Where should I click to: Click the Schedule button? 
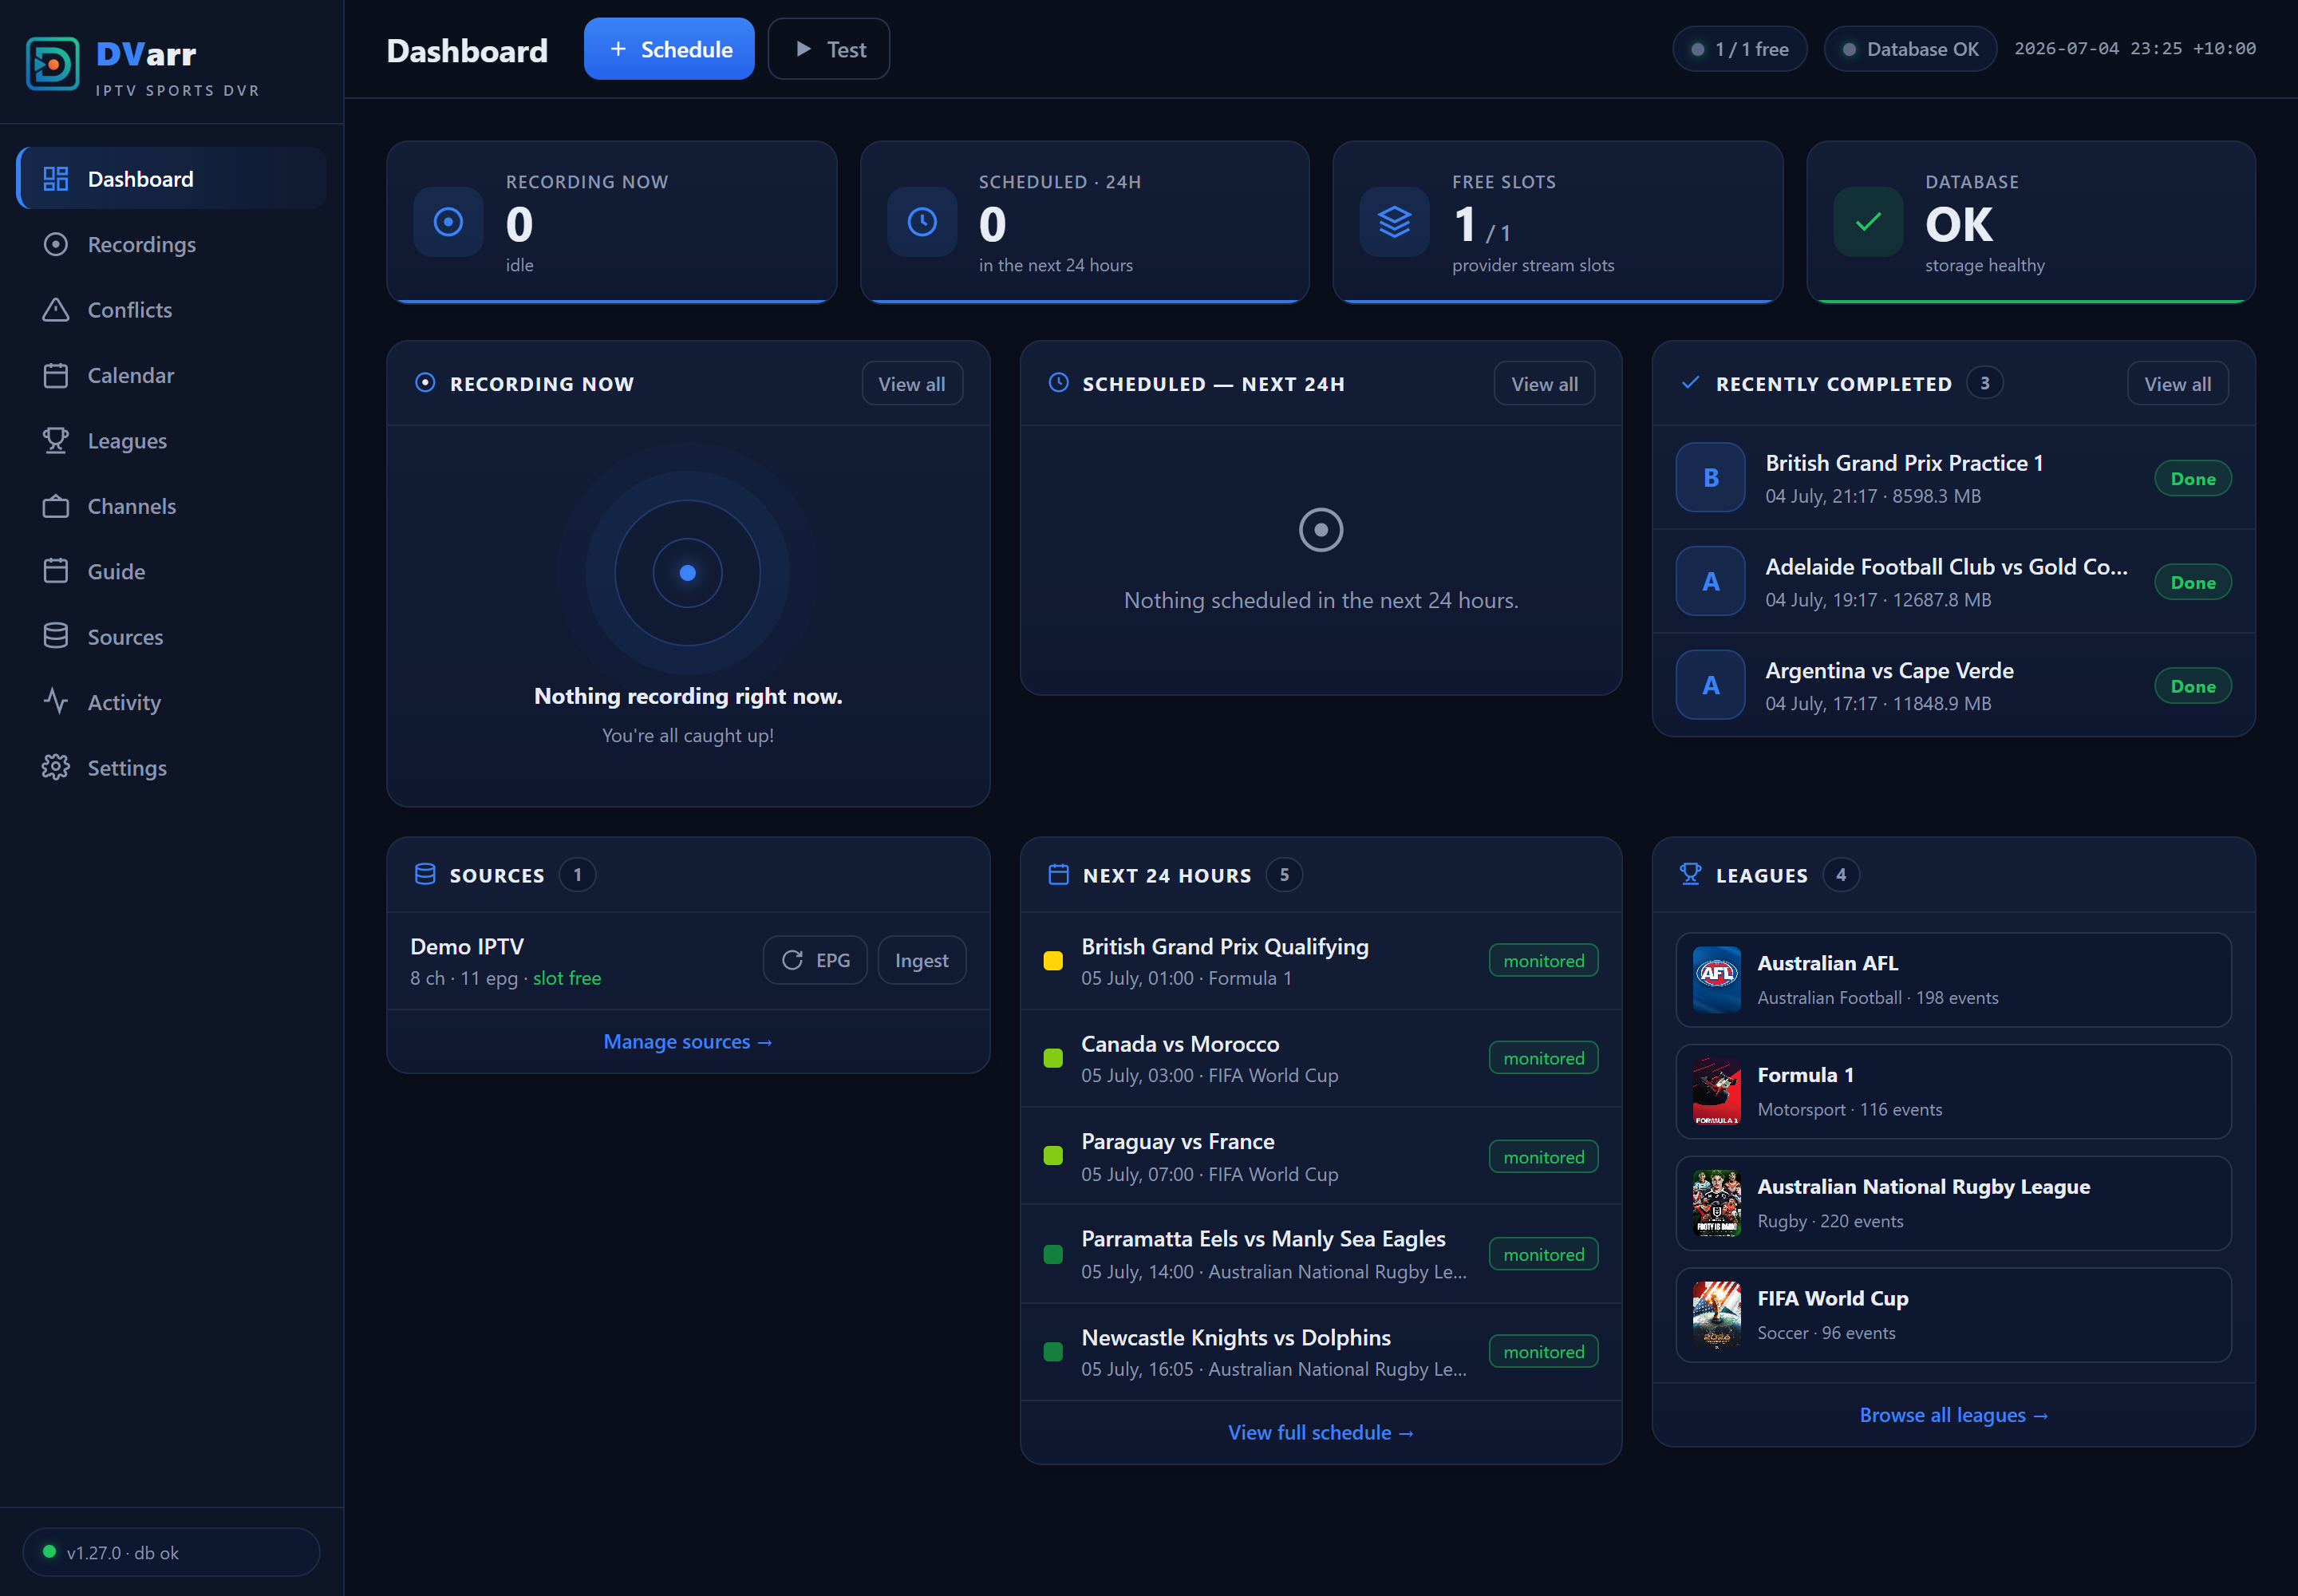669,49
